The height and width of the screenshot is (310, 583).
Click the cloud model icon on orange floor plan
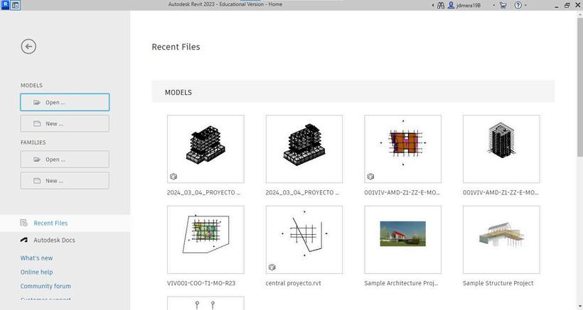tap(370, 177)
